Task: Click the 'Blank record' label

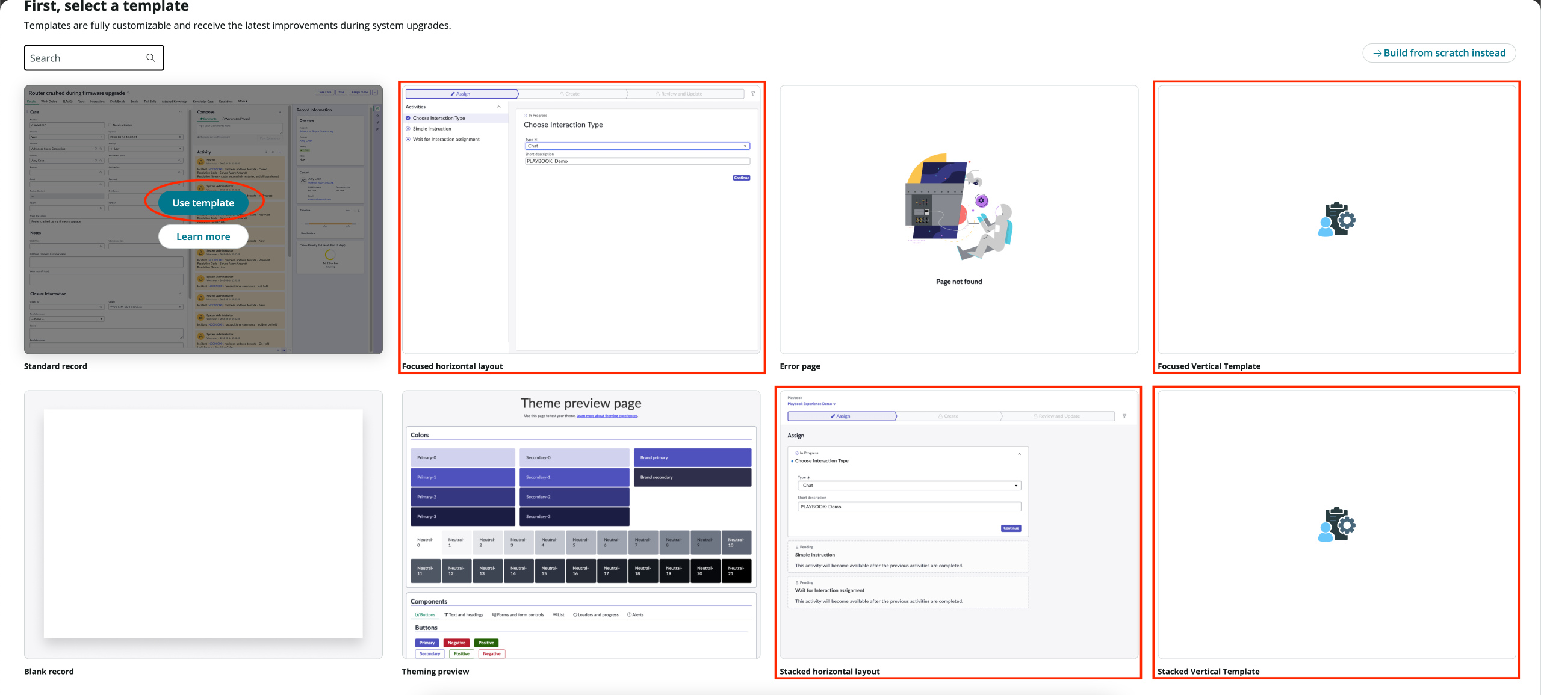Action: pyautogui.click(x=49, y=672)
